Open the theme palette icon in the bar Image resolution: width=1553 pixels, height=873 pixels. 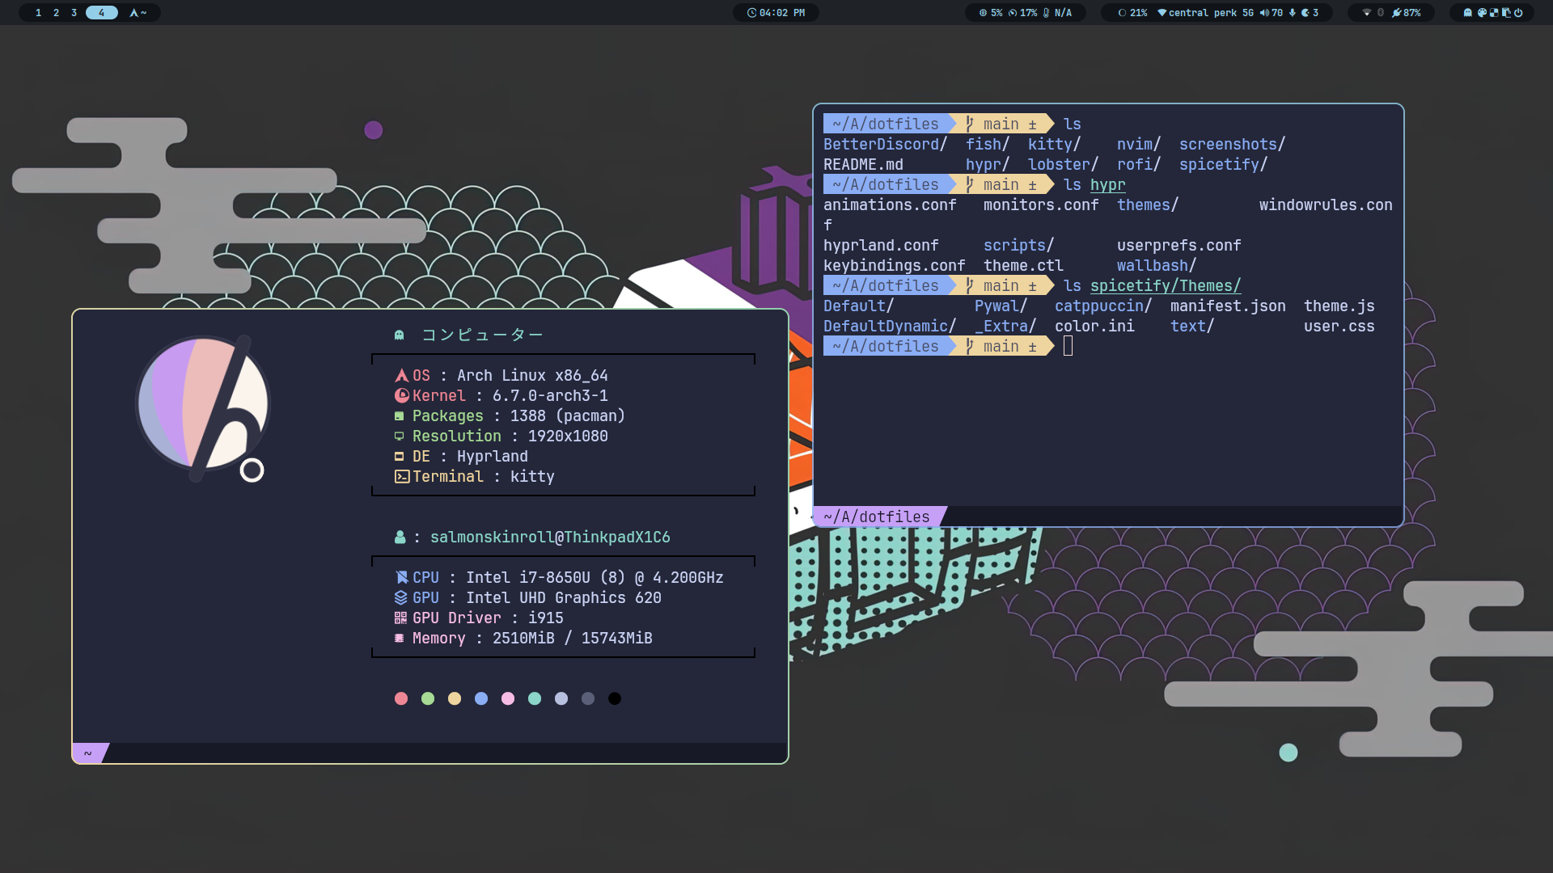[x=1482, y=13]
